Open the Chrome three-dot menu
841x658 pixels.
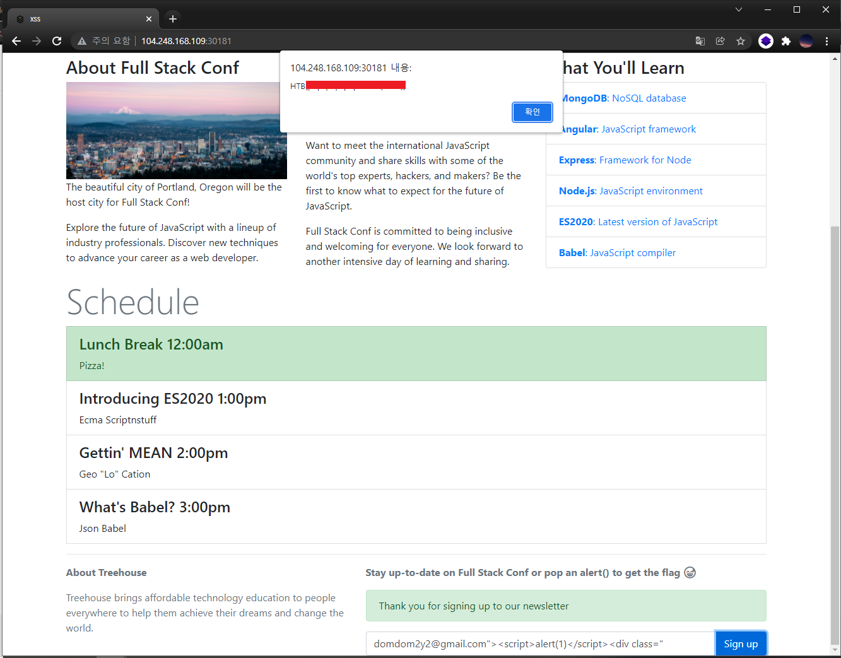(x=826, y=41)
